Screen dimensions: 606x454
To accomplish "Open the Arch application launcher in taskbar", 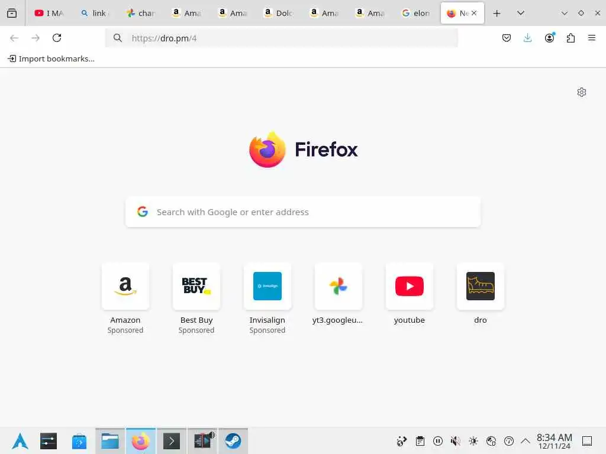I will 20,441.
